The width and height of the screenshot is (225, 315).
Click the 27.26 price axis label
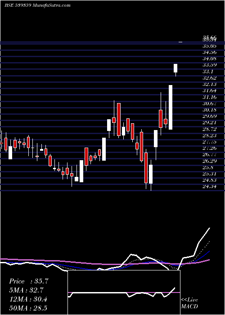[209, 148]
